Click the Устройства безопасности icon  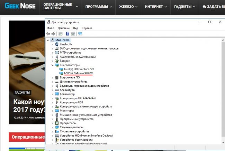pyautogui.click(x=57, y=140)
